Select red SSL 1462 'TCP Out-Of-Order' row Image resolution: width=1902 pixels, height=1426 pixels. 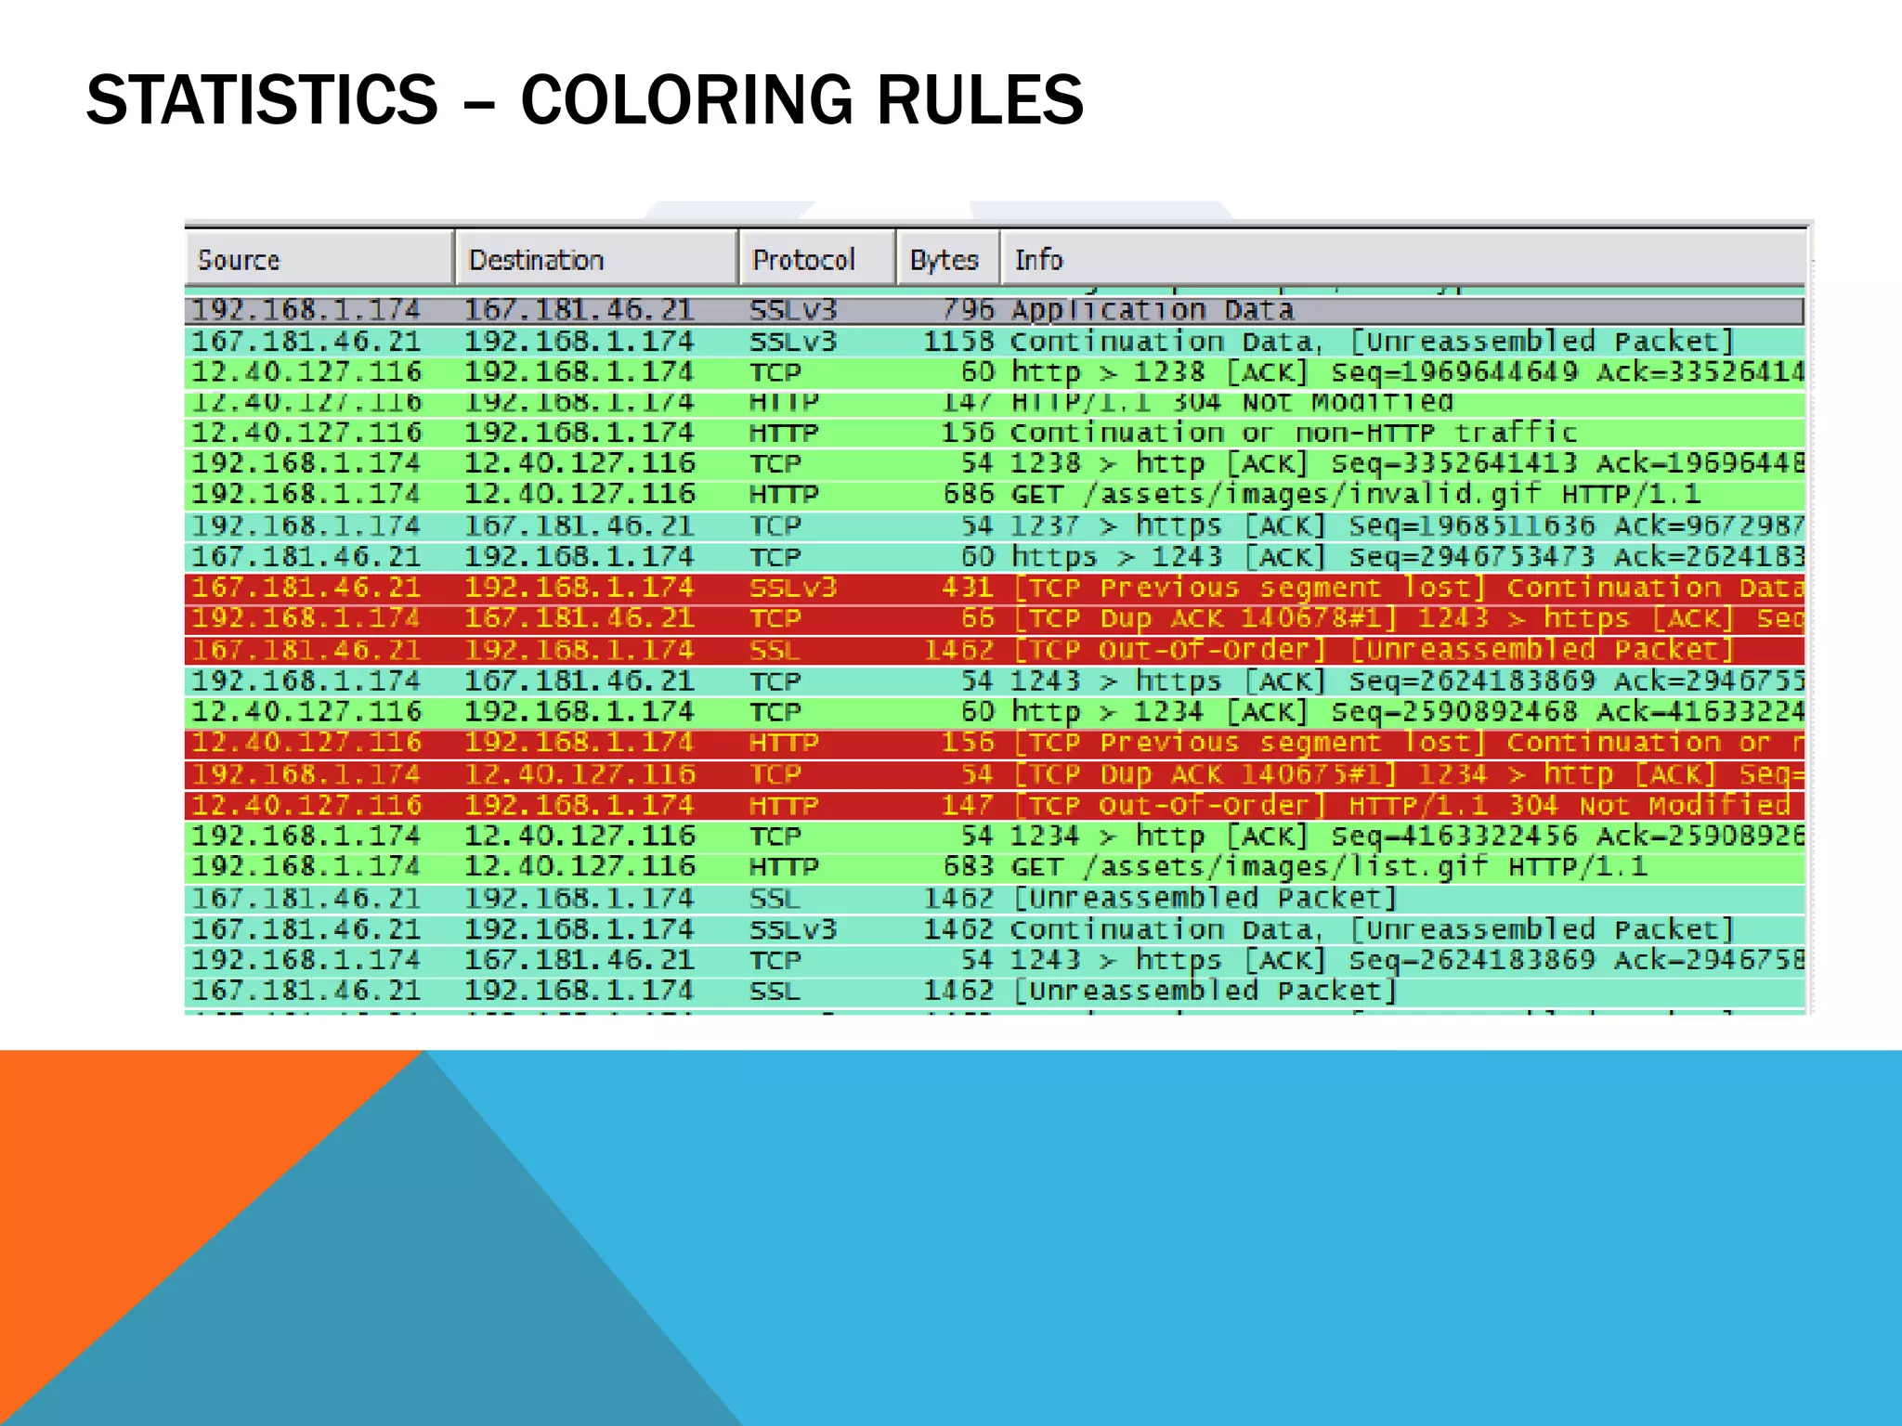[995, 651]
